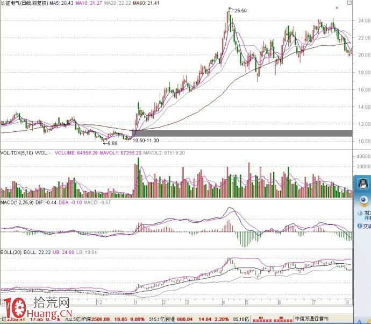
Task: Click the red market breadth indicator blocks
Action: 272,319
